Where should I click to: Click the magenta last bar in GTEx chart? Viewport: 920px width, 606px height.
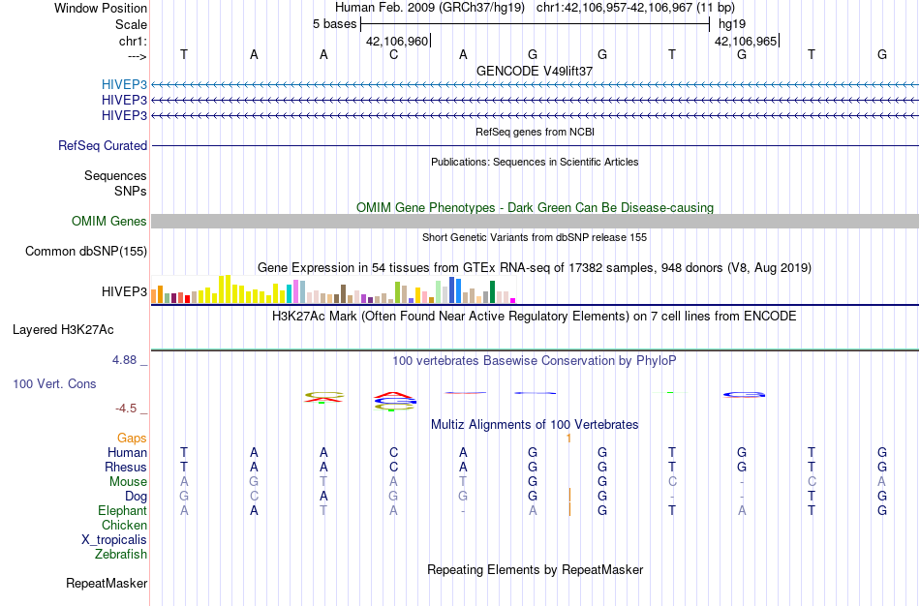coord(513,300)
